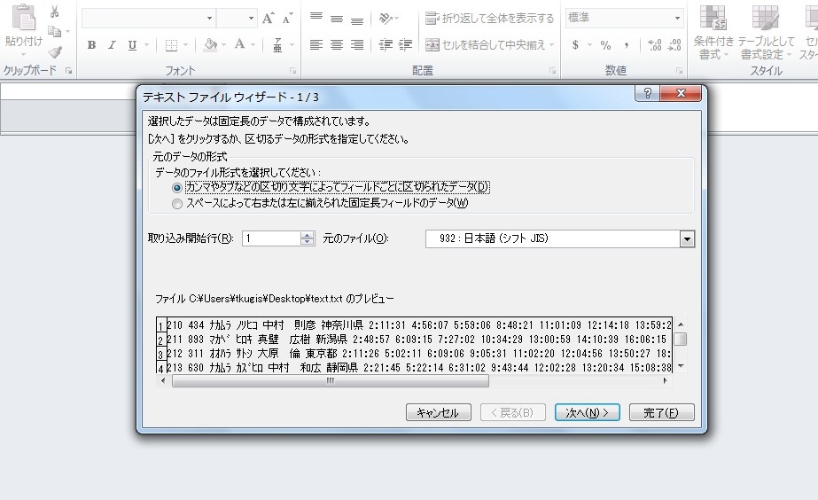
Task: Click the preview horizontal scrollbar thumb
Action: coord(330,381)
